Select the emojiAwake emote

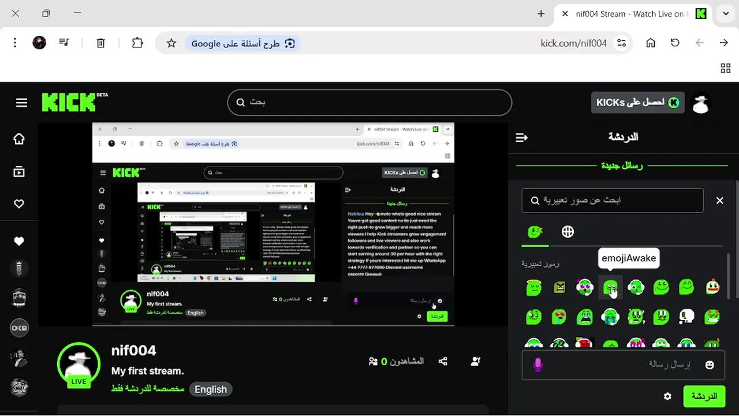(x=610, y=287)
